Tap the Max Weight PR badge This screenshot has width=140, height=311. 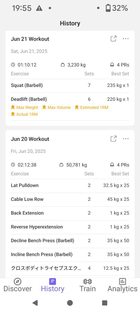tap(25, 107)
